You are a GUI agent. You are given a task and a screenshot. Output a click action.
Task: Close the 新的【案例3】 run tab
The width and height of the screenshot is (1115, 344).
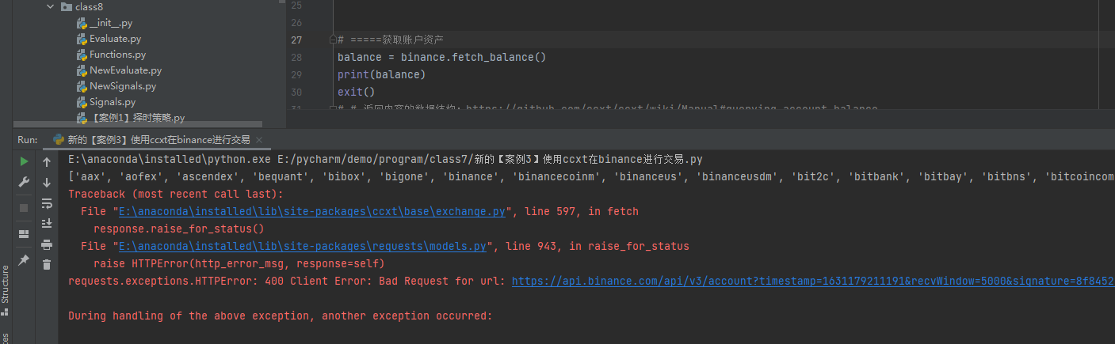click(259, 139)
